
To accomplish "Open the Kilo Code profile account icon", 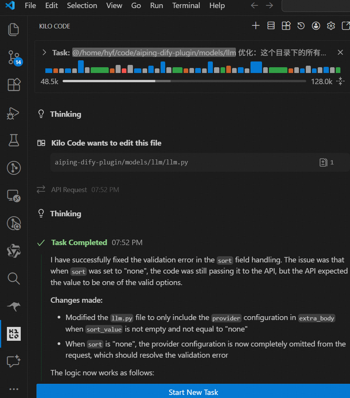I will pyautogui.click(x=316, y=26).
